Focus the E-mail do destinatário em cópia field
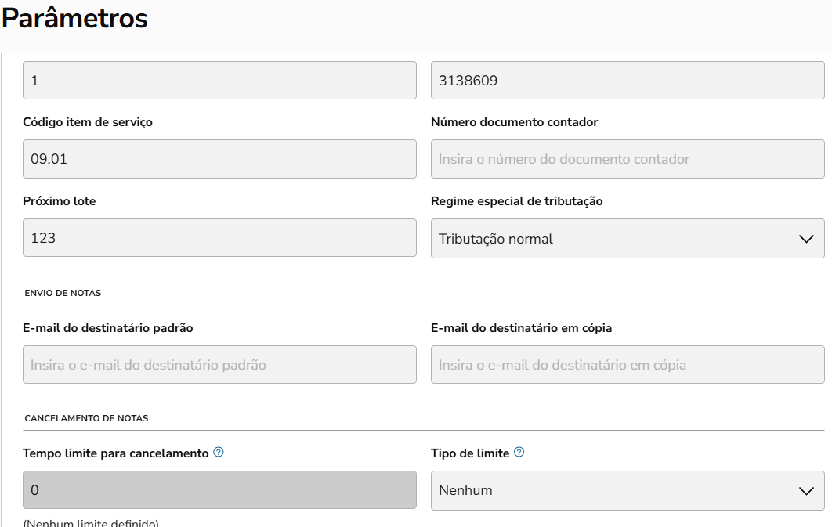Viewport: 832px width, 527px height. [x=627, y=365]
